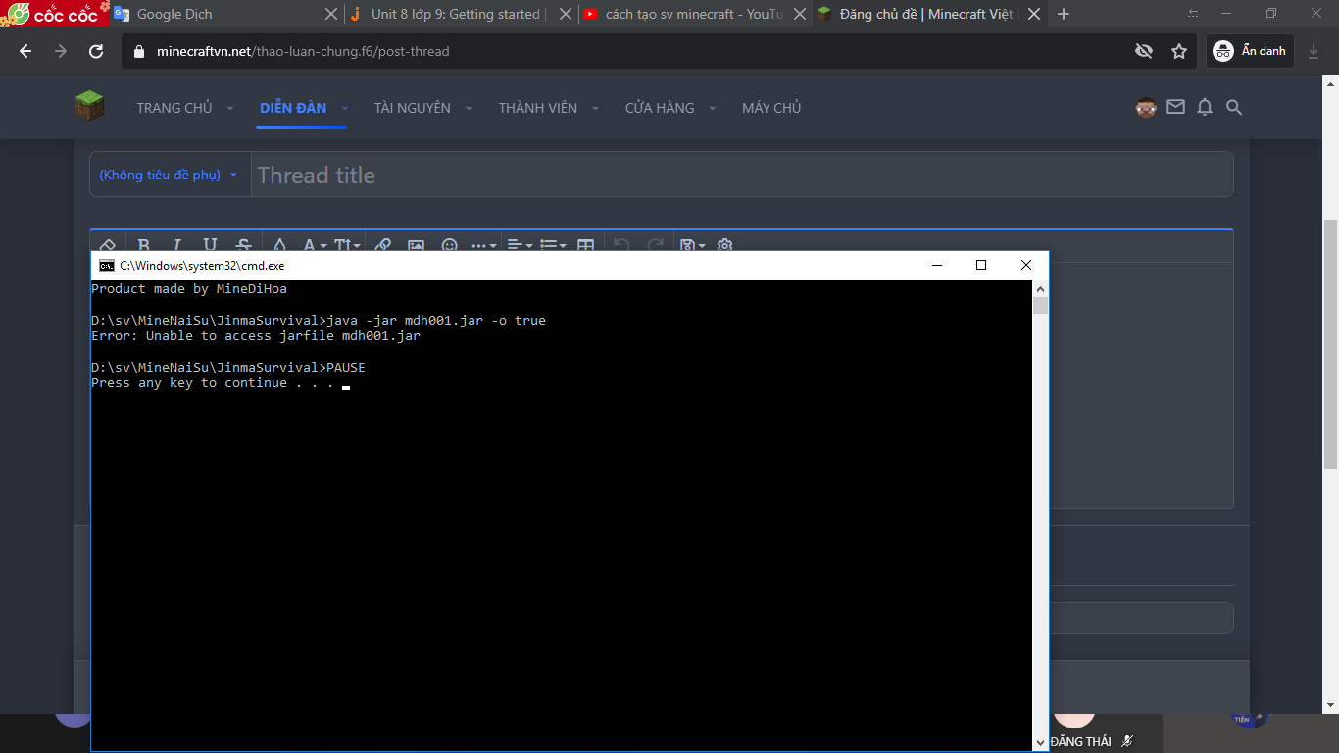Expand the TÀI NGUYÊN submenu arrow
The width and height of the screenshot is (1339, 753).
[469, 108]
